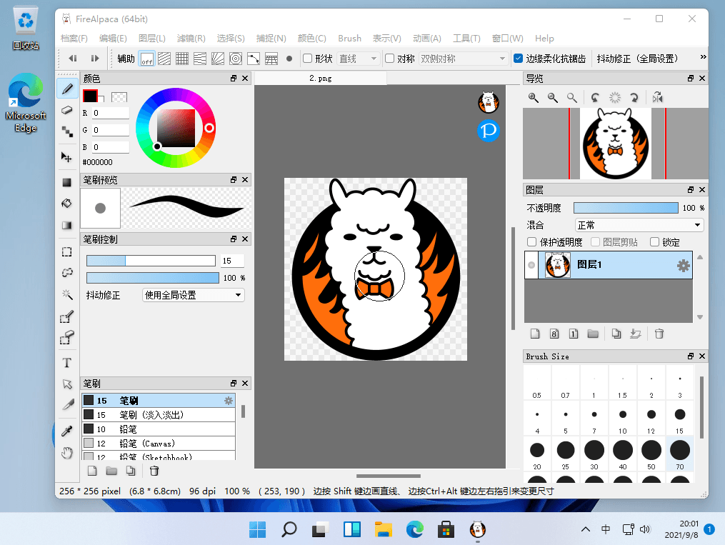Screen dimensions: 725x545
Task: Select the Hand tool
Action: point(67,453)
